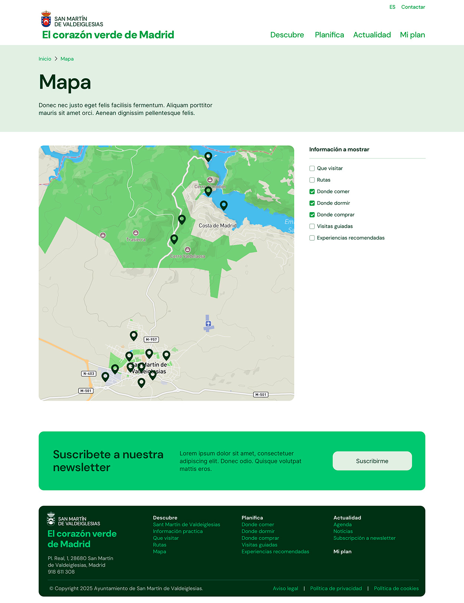464x603 pixels.
Task: Select the map pin just above the M-957 road label
Action: [x=134, y=336]
